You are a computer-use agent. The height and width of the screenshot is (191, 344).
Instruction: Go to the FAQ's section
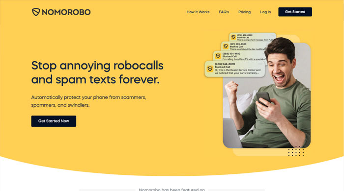click(224, 12)
